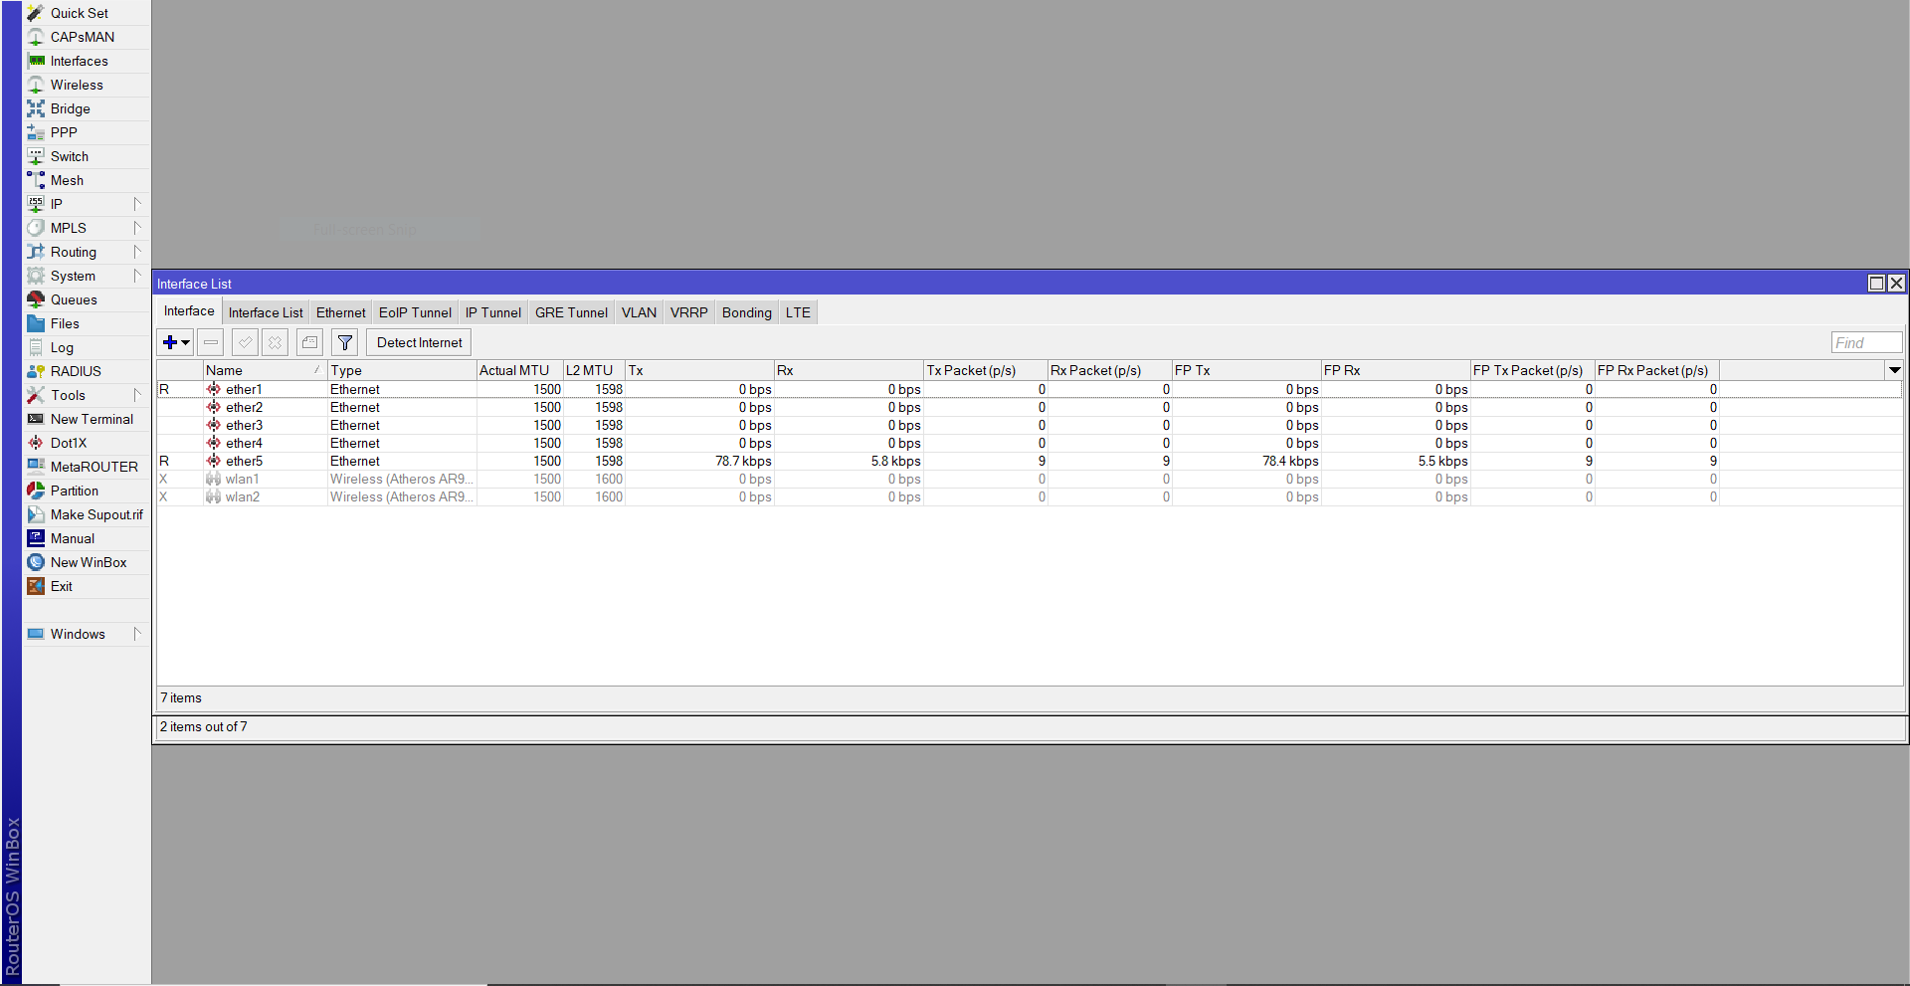Viewport: 1910px width, 986px height.
Task: Open the add interface plus dropdown
Action: [175, 342]
